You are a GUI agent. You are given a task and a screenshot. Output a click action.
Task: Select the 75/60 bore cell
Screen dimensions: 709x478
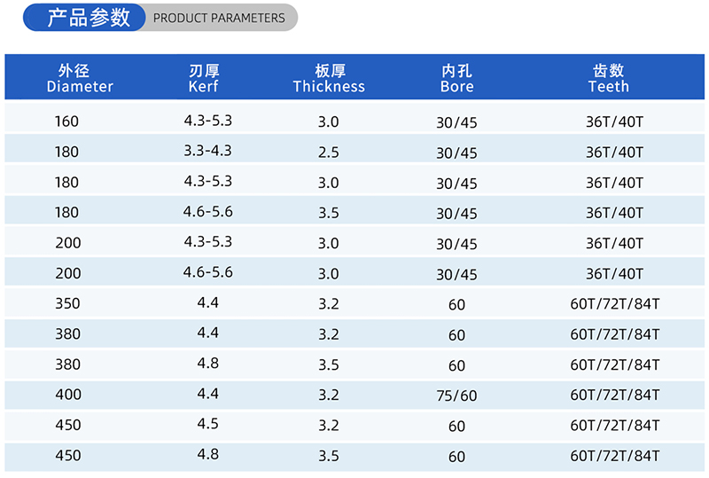click(x=456, y=396)
